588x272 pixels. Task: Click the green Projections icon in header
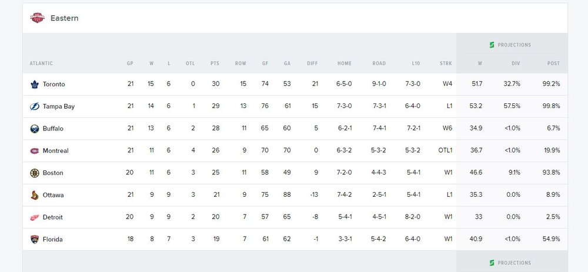[492, 45]
